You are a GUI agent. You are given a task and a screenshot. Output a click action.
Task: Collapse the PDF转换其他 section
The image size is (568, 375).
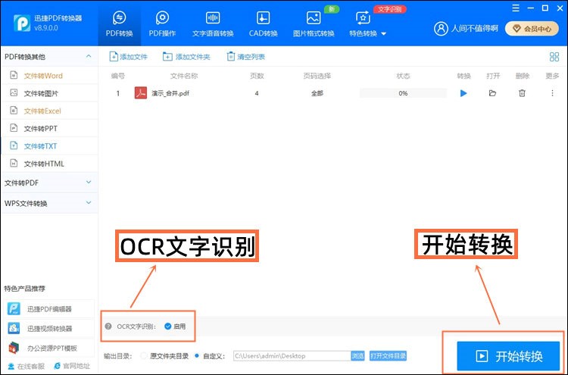89,57
